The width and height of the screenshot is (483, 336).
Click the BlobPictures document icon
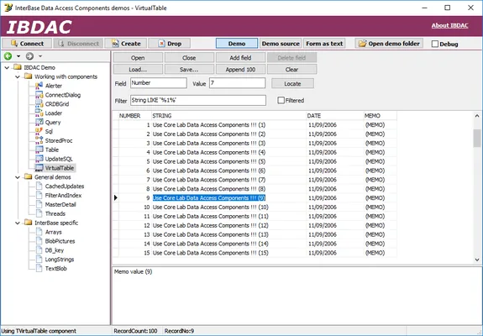(x=39, y=241)
